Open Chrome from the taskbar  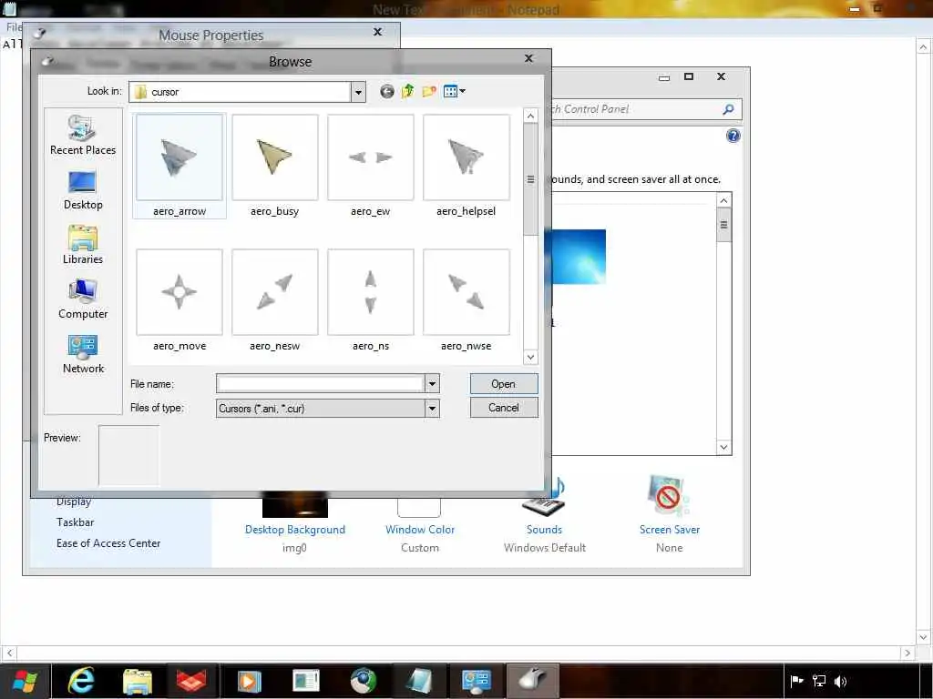click(x=363, y=681)
